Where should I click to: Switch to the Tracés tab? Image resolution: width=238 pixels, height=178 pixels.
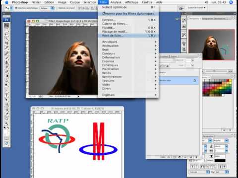[x=174, y=56]
